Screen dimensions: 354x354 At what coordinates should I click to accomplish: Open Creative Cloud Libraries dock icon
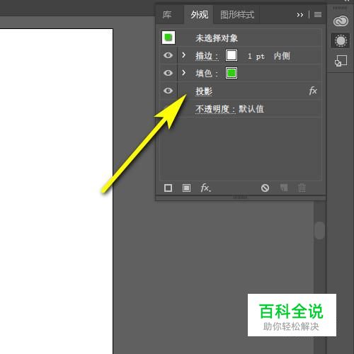coord(341,21)
